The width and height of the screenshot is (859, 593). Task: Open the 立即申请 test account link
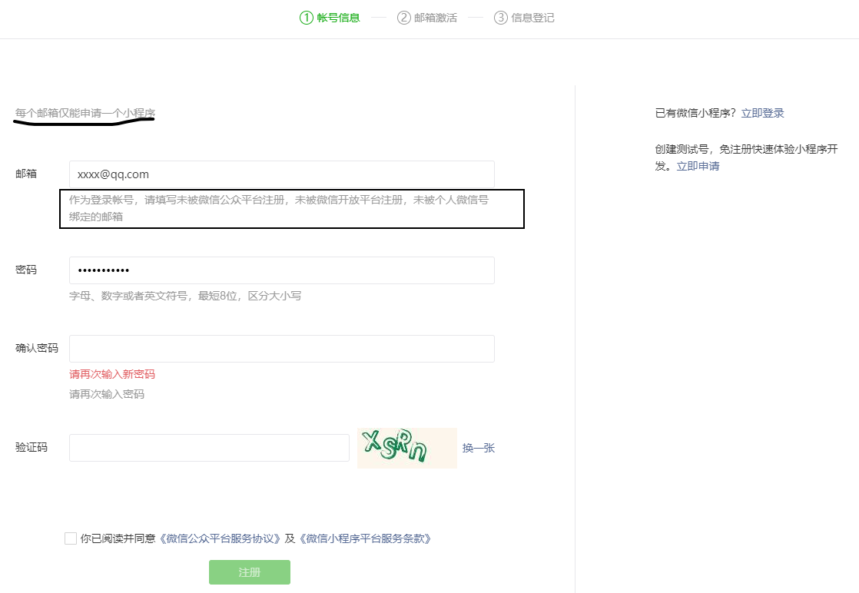click(698, 166)
